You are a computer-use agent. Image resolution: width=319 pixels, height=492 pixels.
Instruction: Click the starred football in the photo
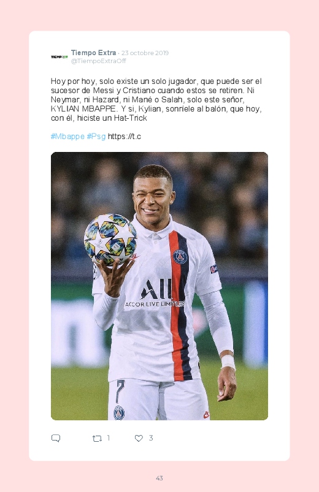coord(110,240)
